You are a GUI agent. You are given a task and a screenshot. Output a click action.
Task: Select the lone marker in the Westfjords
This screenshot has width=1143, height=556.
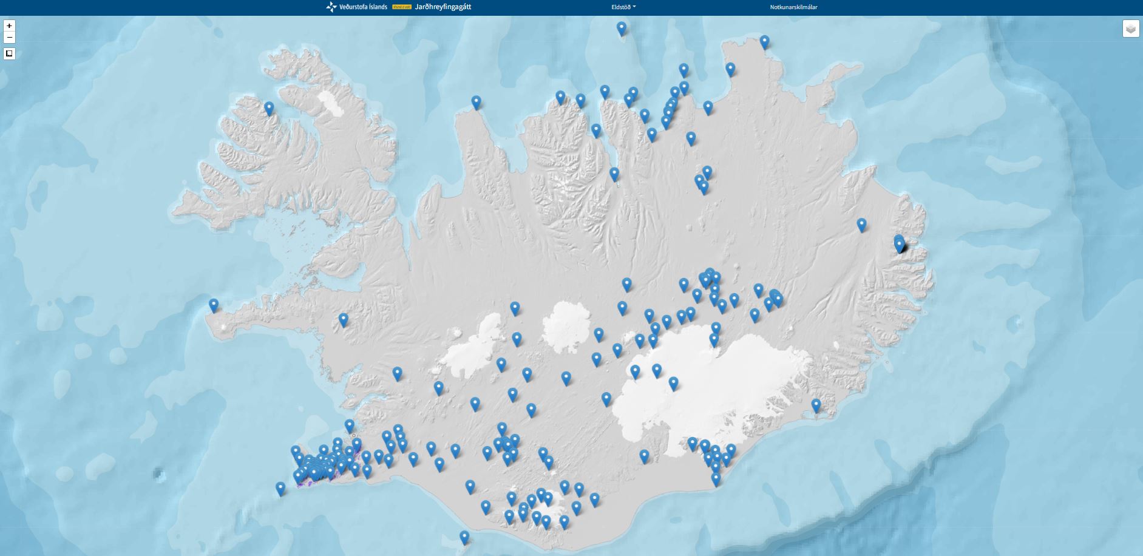pos(269,108)
